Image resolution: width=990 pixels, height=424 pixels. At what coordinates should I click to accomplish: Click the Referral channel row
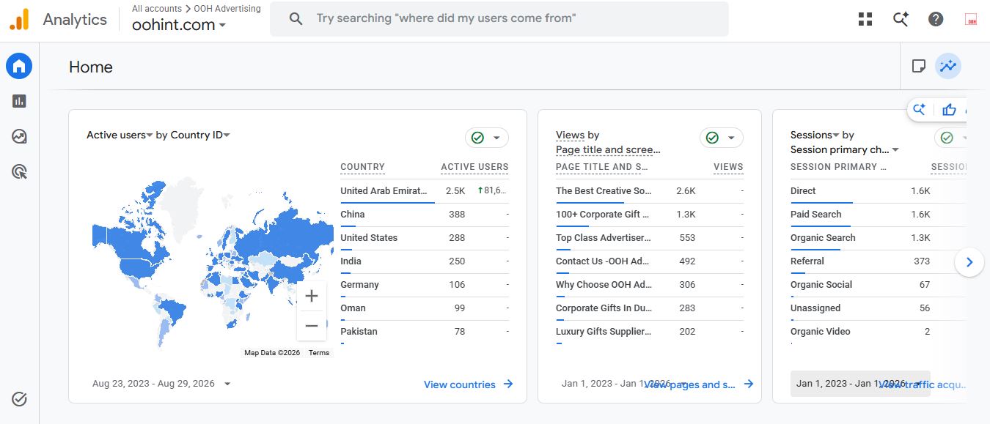click(x=879, y=261)
